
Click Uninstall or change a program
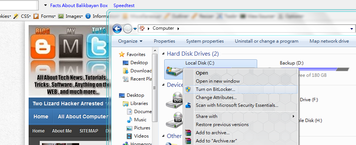266,41
